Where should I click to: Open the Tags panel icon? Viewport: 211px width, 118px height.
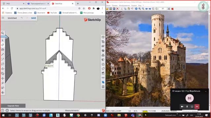pos(103,69)
